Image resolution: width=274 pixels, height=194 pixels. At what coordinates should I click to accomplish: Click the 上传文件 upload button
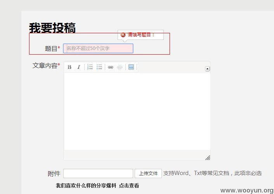(x=148, y=173)
